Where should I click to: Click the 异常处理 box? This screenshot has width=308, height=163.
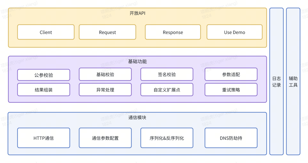pyautogui.click(x=105, y=90)
